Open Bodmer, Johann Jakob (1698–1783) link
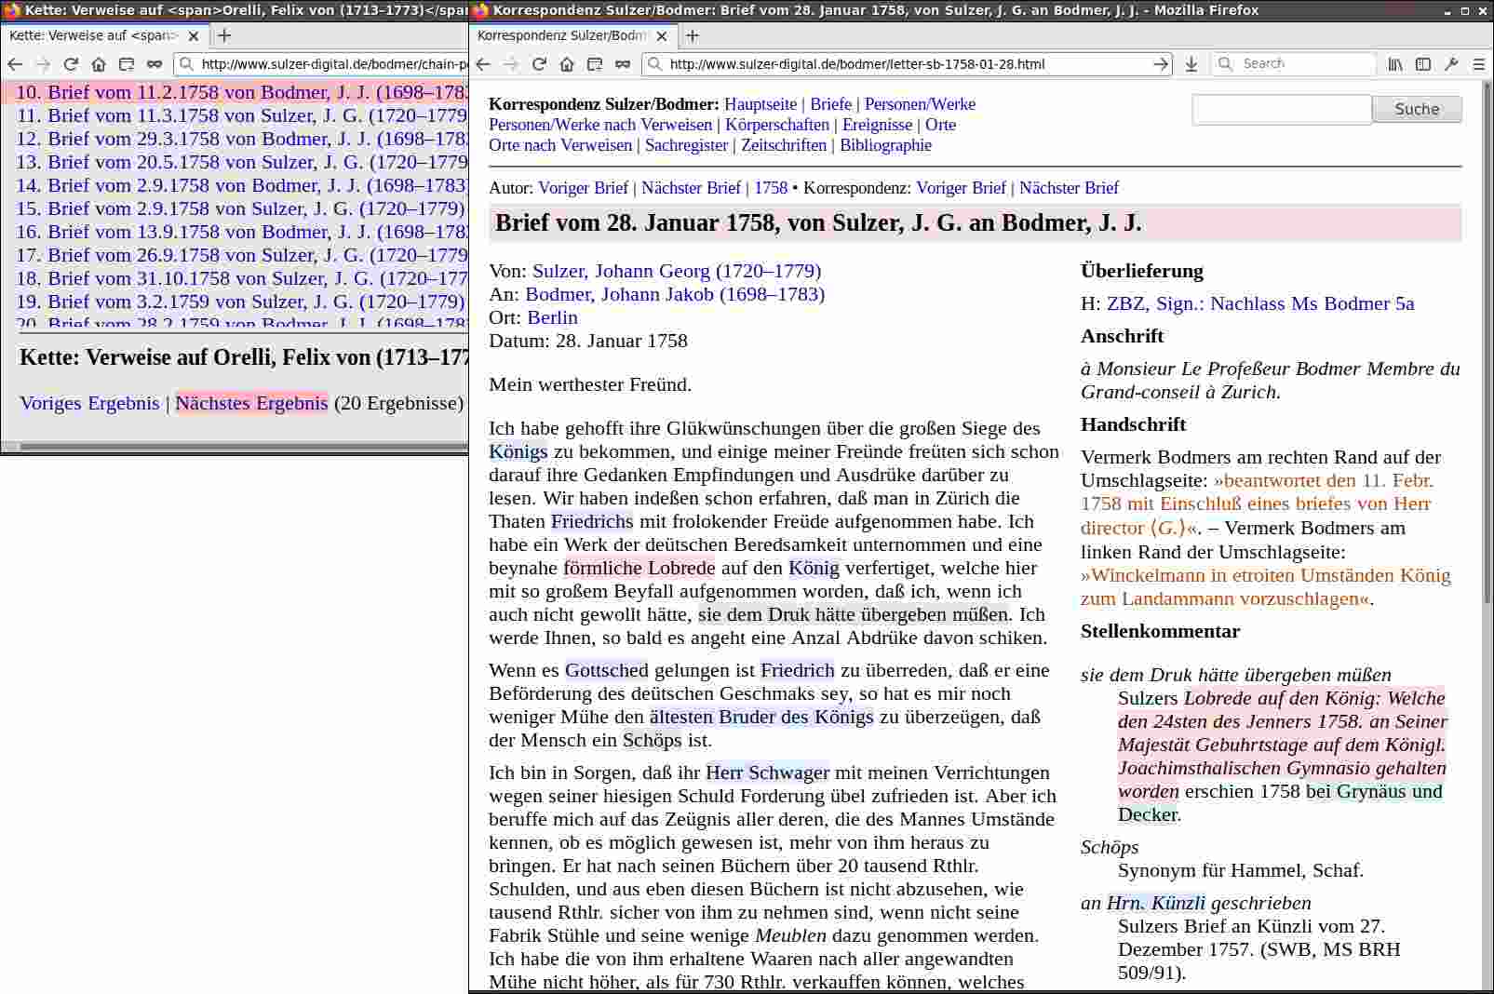The width and height of the screenshot is (1494, 994). 675,294
